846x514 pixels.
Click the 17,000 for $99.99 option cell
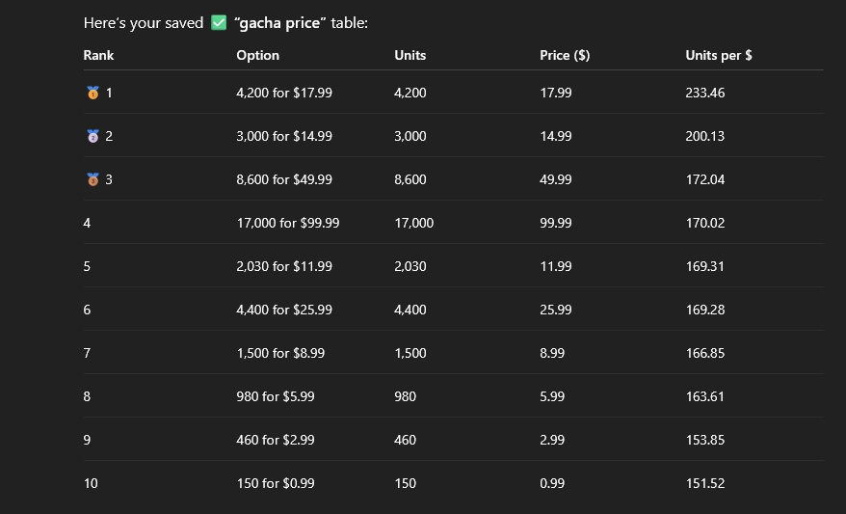[287, 223]
